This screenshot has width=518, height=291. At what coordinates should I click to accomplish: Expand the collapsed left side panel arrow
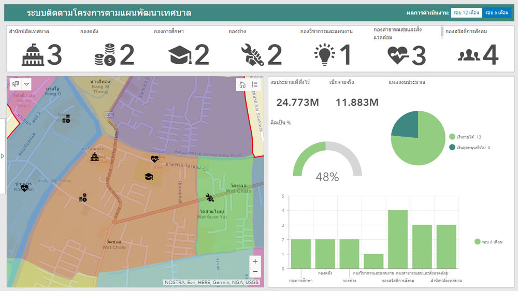point(2,156)
